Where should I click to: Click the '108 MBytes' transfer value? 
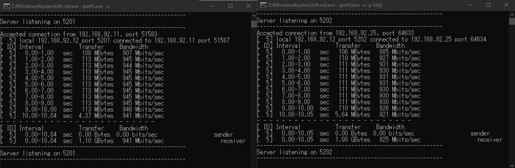coord(97,53)
